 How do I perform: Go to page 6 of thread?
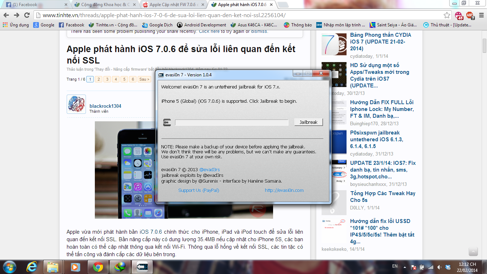[x=133, y=79]
